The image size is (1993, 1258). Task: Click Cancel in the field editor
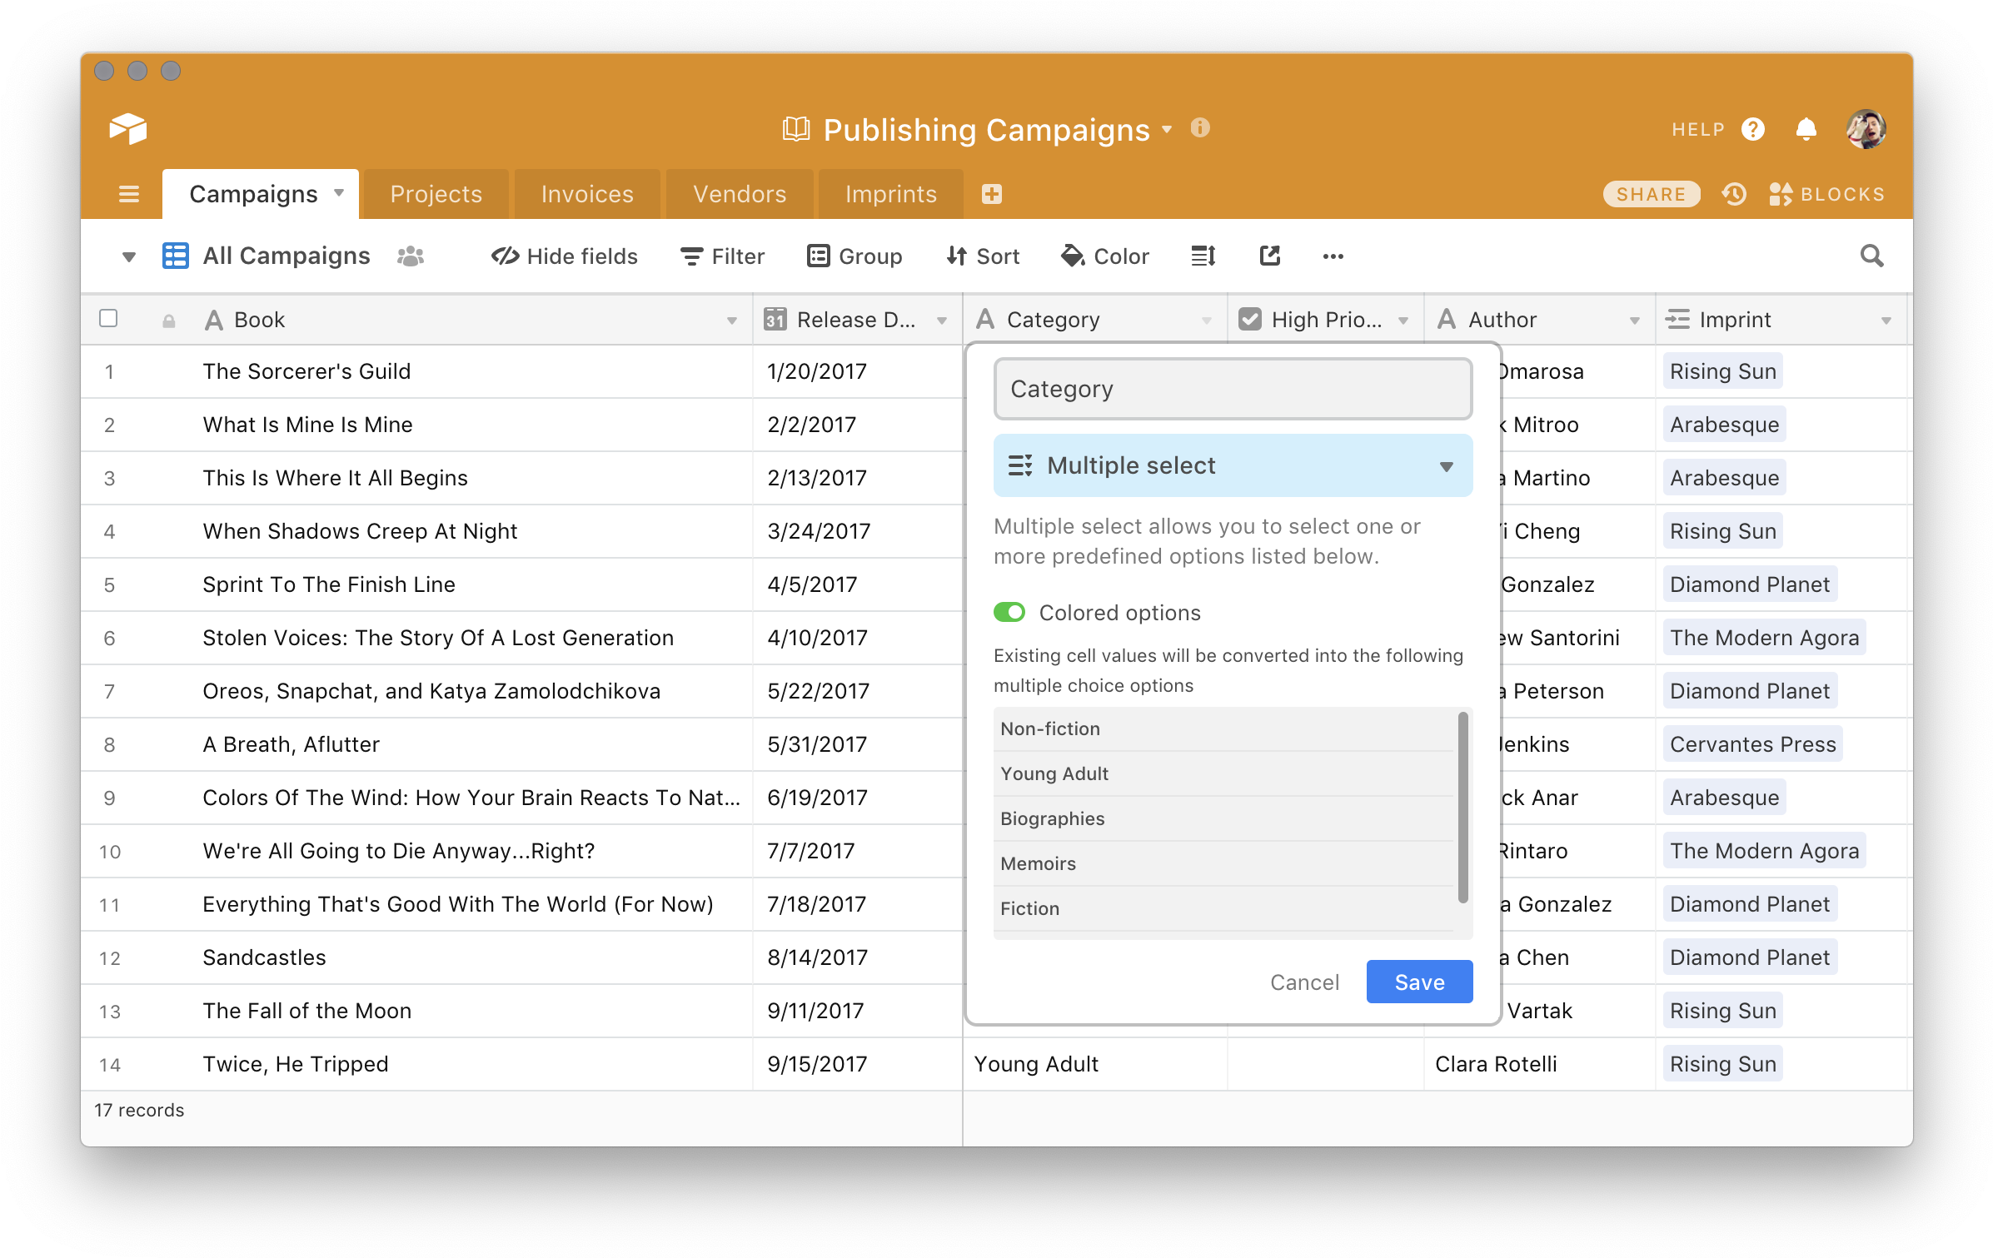(x=1304, y=982)
